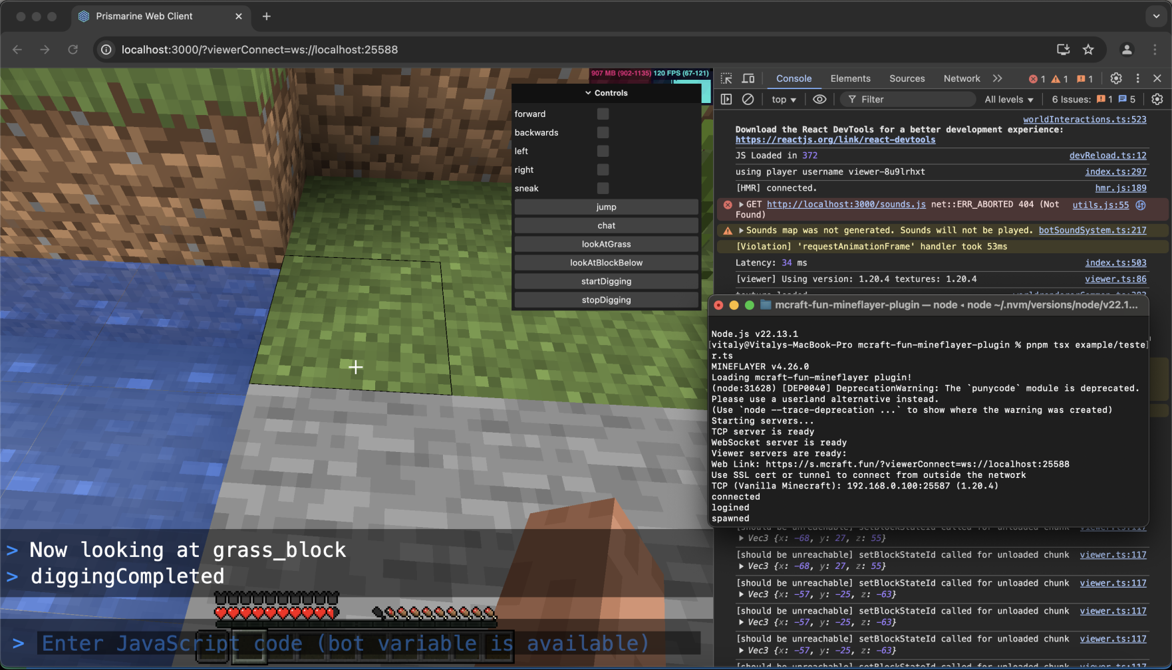Click terminal window green zoom button
1172x670 pixels.
(750, 305)
